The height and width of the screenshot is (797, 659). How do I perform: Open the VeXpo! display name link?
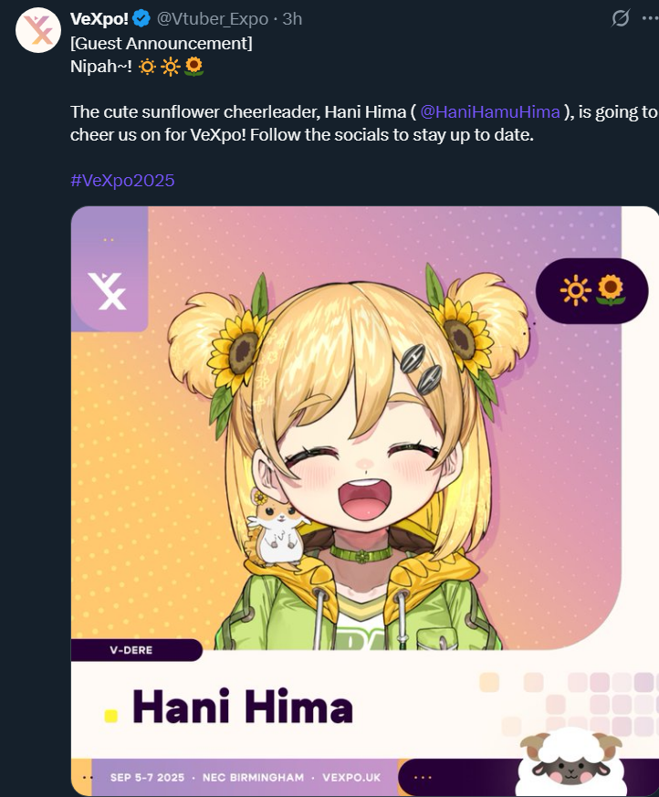pos(99,19)
